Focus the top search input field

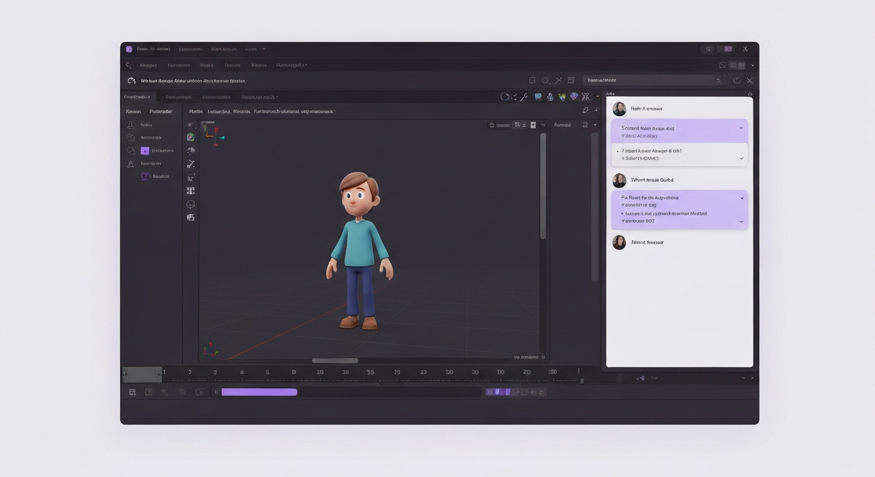(x=653, y=80)
